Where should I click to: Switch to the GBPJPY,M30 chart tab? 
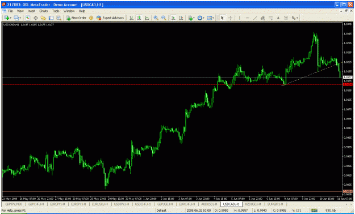(14, 204)
